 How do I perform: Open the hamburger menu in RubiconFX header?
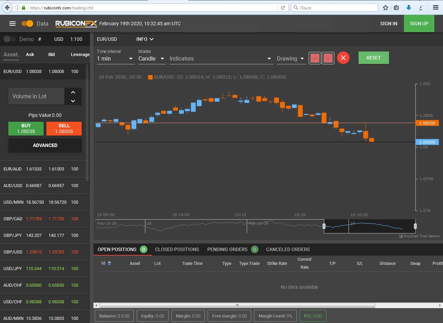[12, 24]
